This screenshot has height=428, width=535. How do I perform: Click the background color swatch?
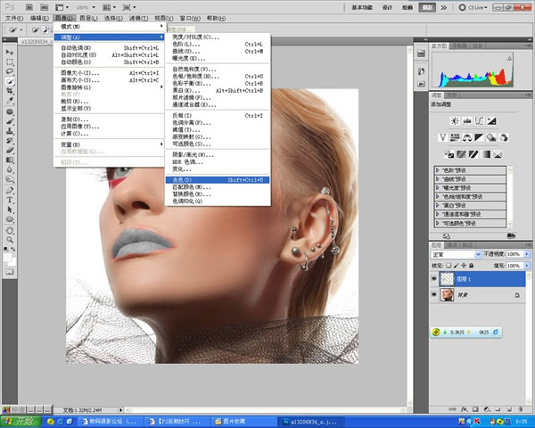[12, 262]
